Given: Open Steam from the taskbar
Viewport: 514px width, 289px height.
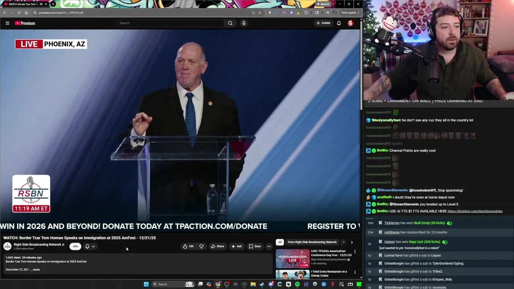Looking at the screenshot, I should click(x=261, y=284).
